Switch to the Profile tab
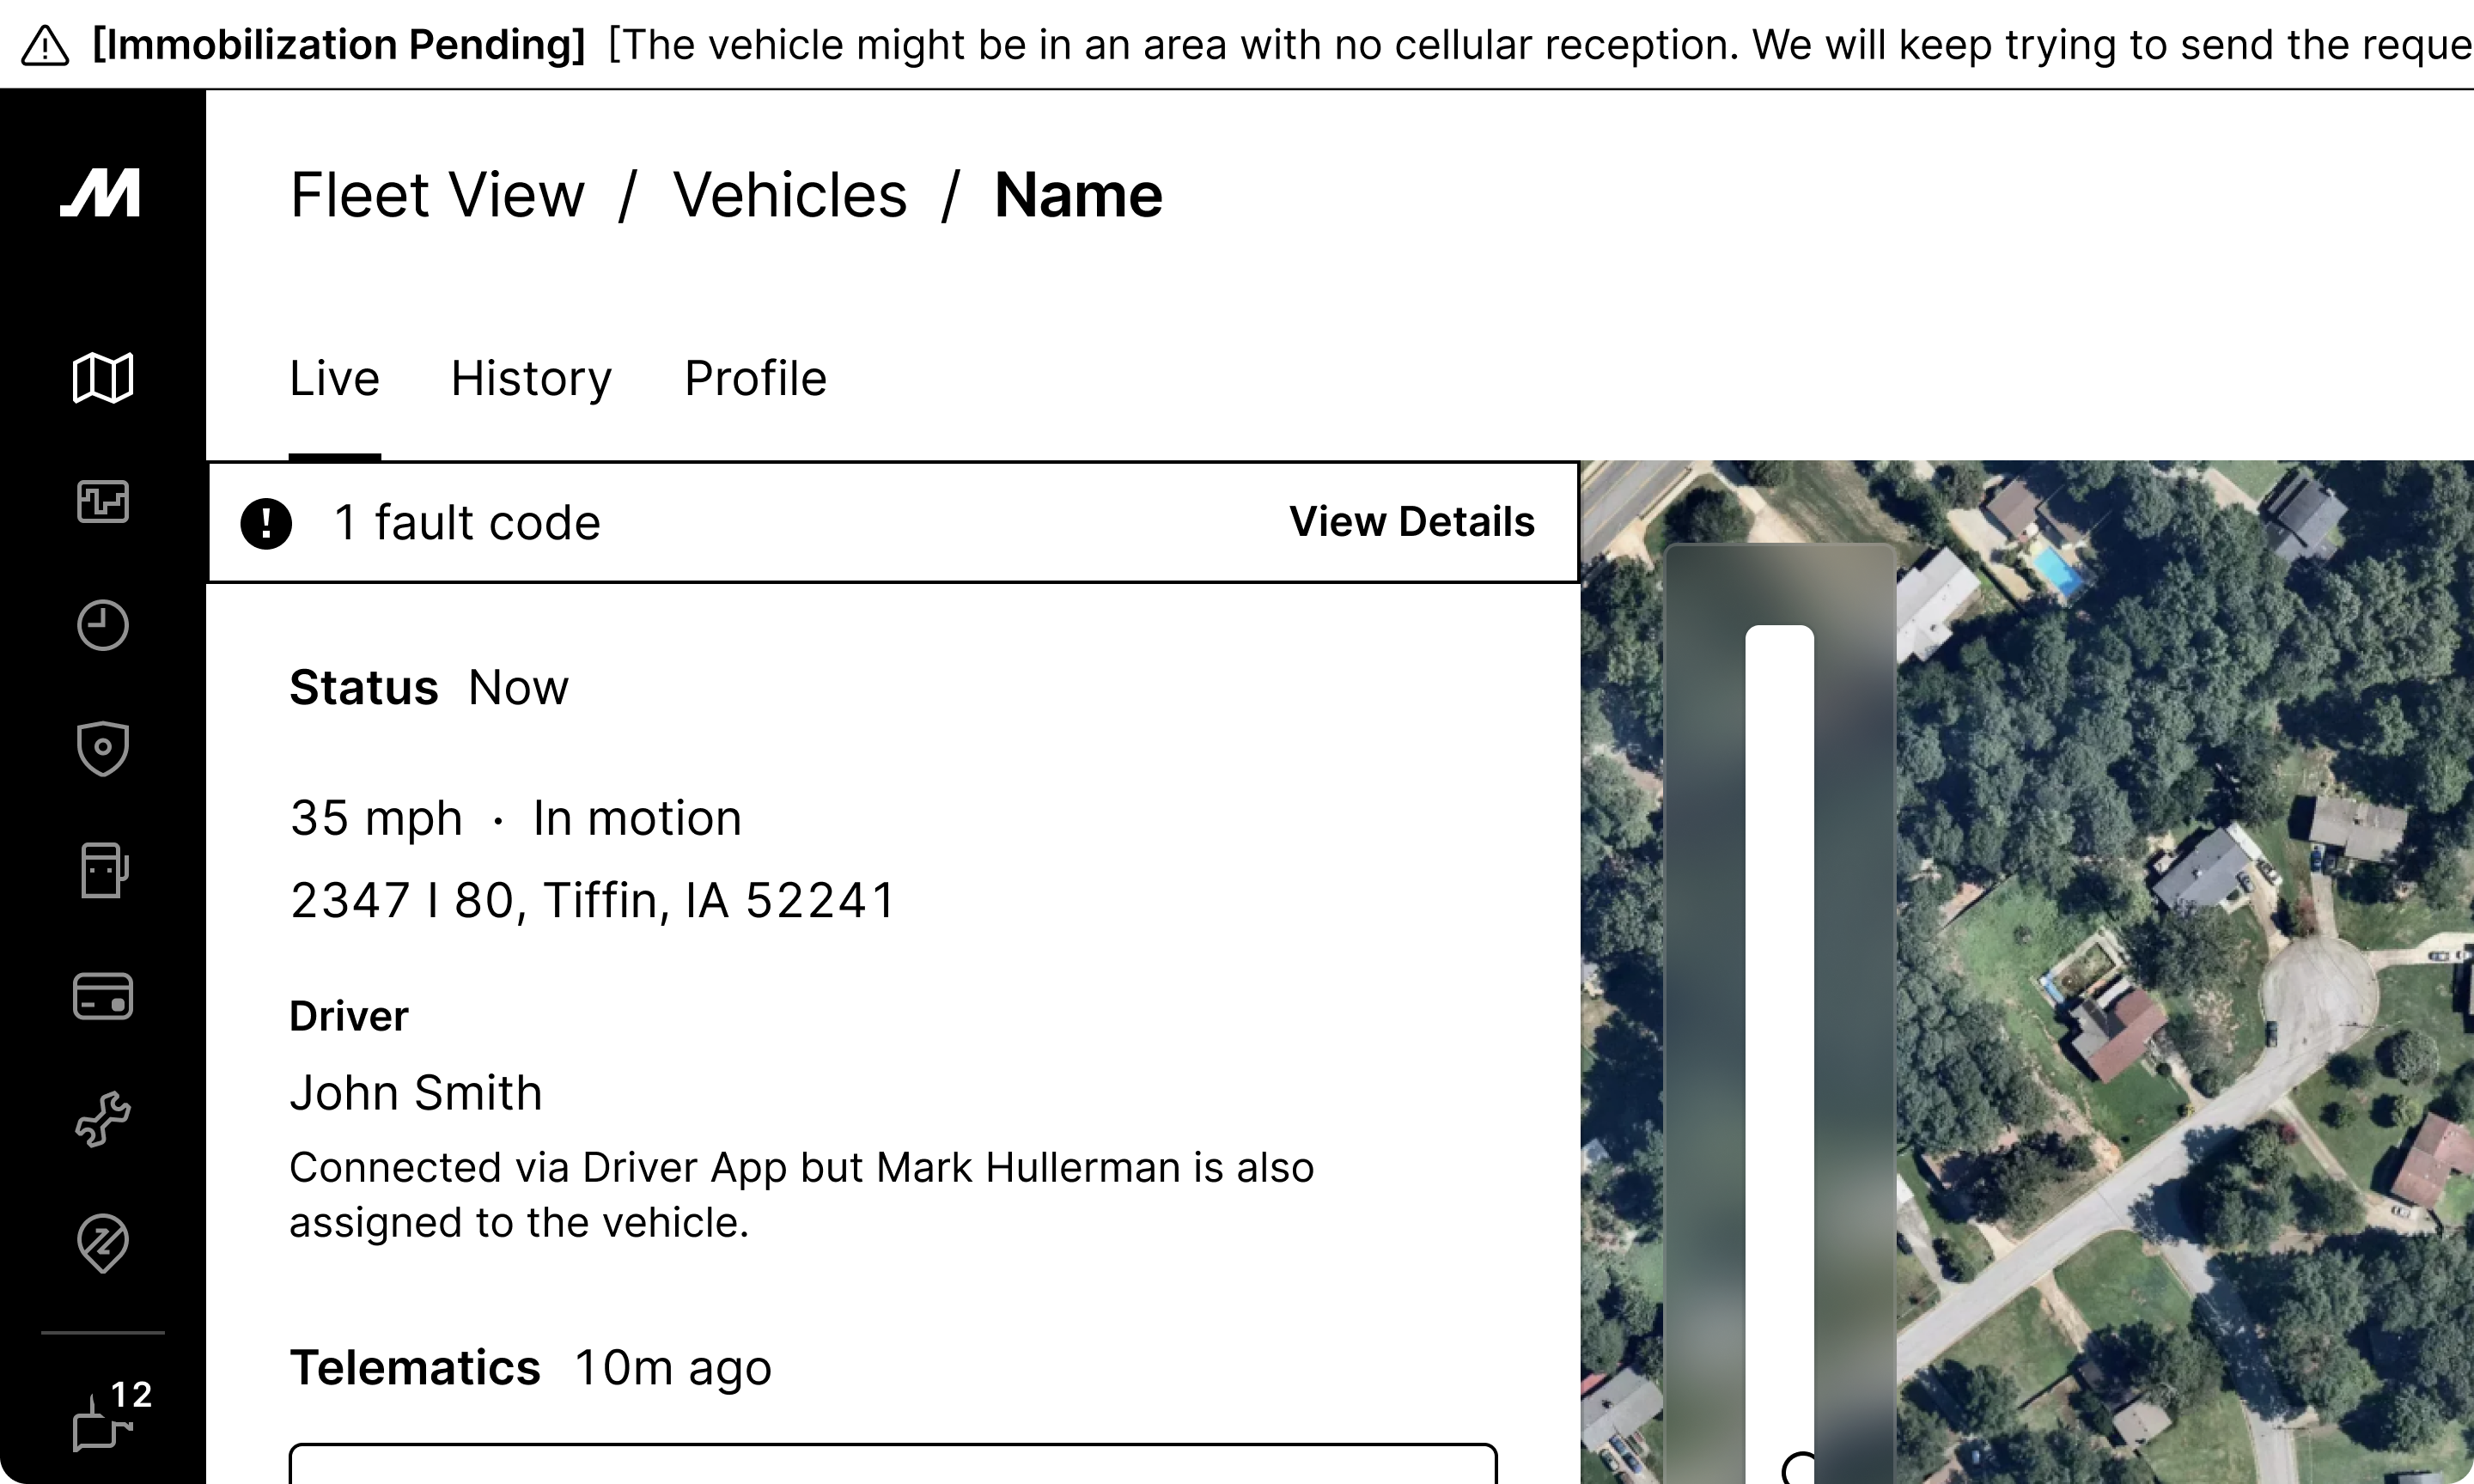 [x=756, y=378]
